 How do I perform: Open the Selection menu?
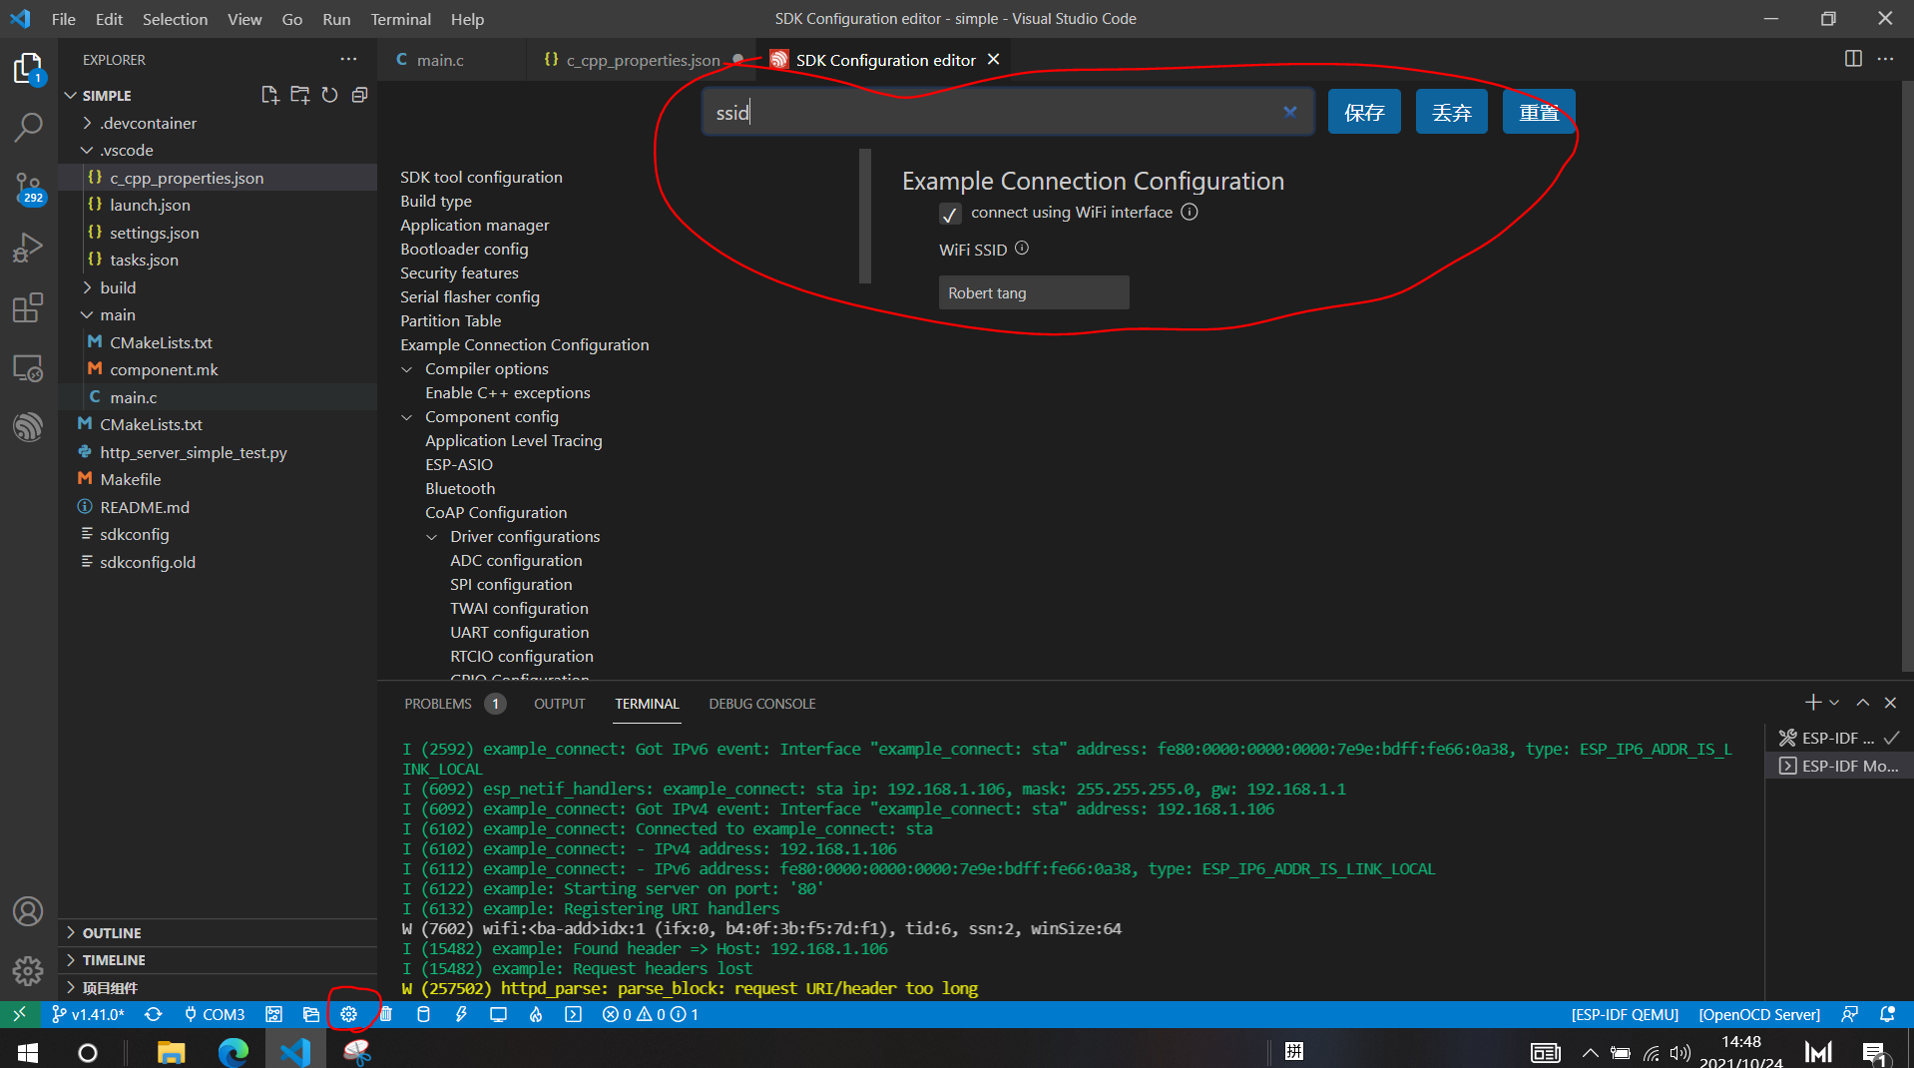tap(175, 19)
